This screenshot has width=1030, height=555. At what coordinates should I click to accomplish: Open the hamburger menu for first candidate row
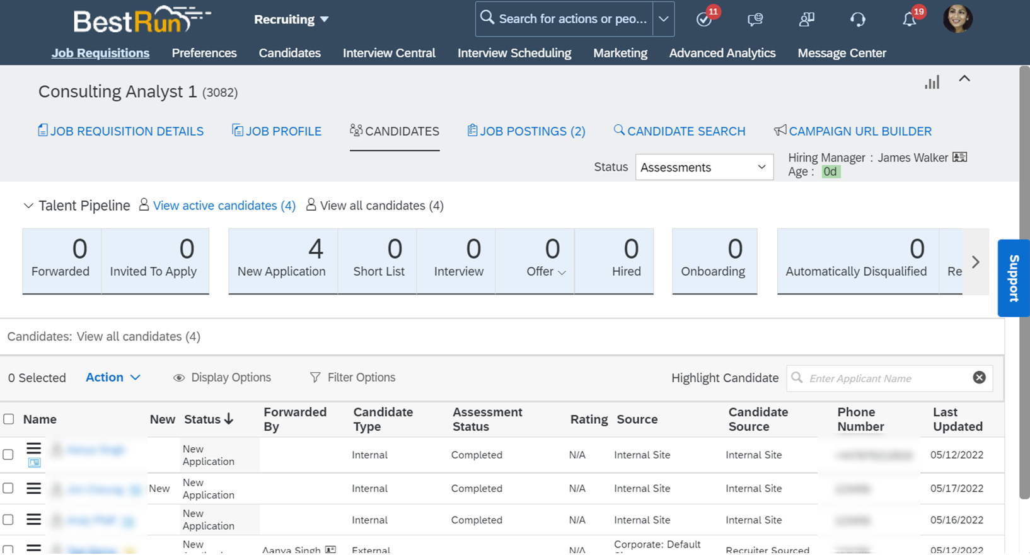(34, 448)
